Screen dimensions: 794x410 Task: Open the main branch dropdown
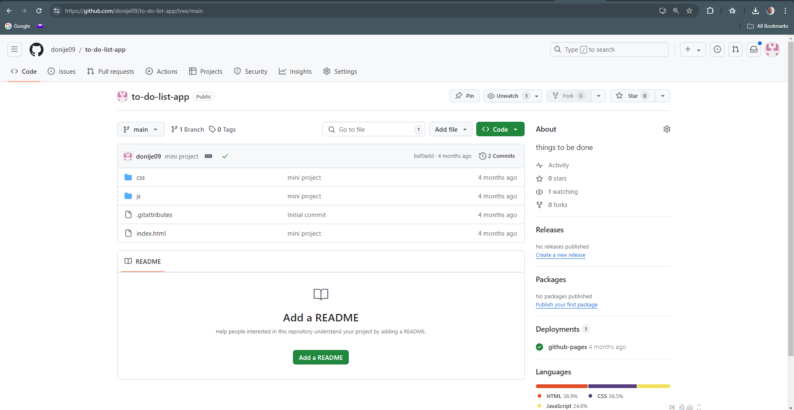coord(141,129)
